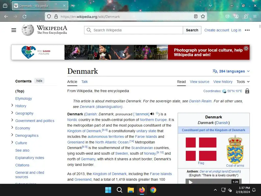This screenshot has height=196, width=261.
Task: Select the Article tab
Action: point(72,82)
